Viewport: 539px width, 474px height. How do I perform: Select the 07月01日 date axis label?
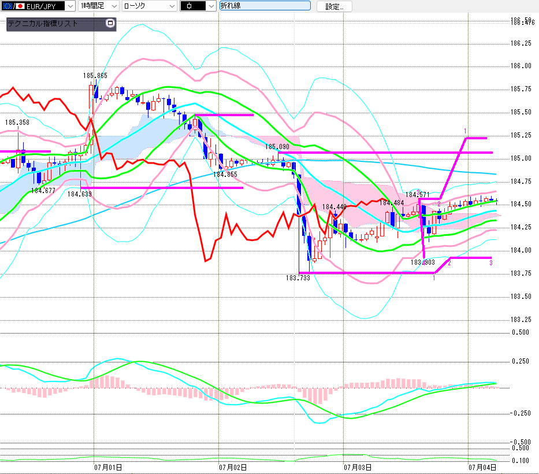(108, 467)
